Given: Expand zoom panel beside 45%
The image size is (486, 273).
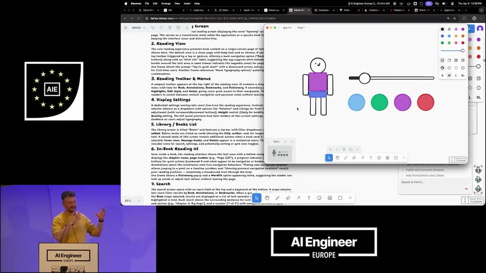Looking at the screenshot, I should (x=139, y=201).
